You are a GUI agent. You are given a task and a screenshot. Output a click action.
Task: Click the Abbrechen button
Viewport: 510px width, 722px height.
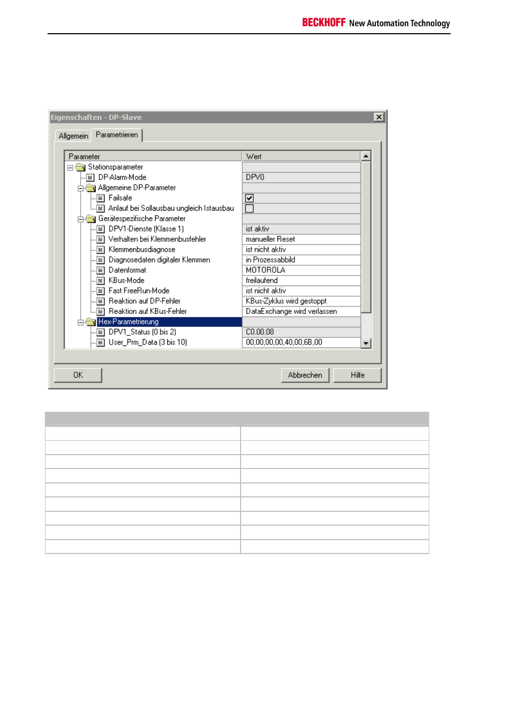[x=305, y=375]
